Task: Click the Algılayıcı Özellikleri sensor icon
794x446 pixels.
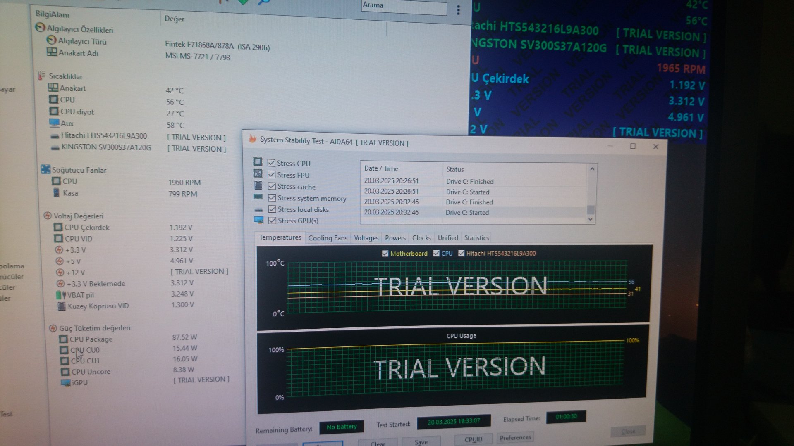Action: pyautogui.click(x=40, y=28)
